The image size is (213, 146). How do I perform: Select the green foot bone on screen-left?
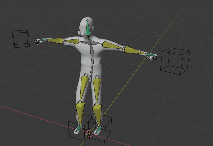[x=79, y=129]
